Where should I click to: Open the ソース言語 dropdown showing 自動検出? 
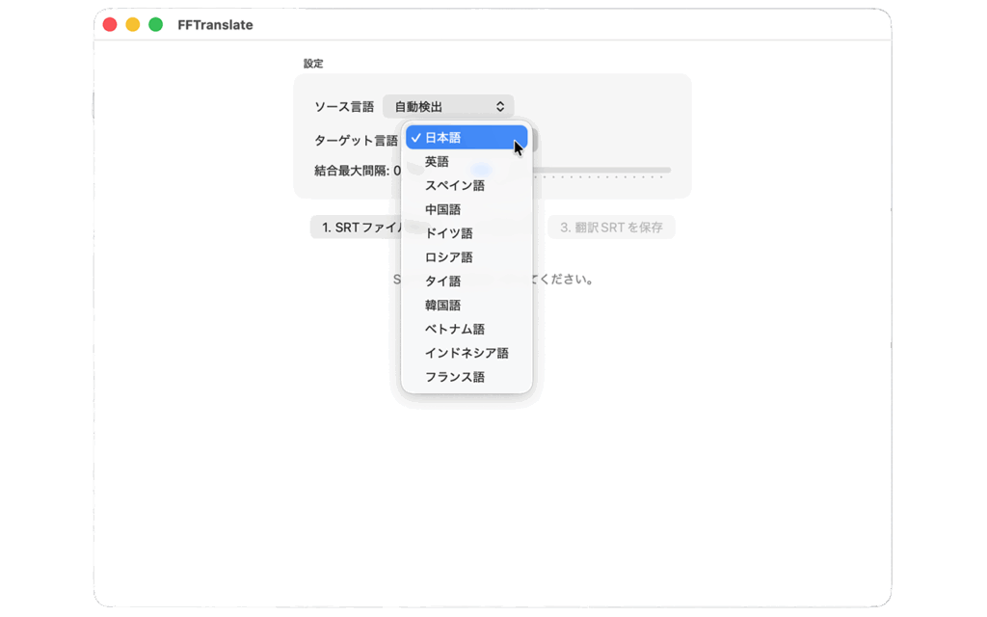click(x=447, y=107)
